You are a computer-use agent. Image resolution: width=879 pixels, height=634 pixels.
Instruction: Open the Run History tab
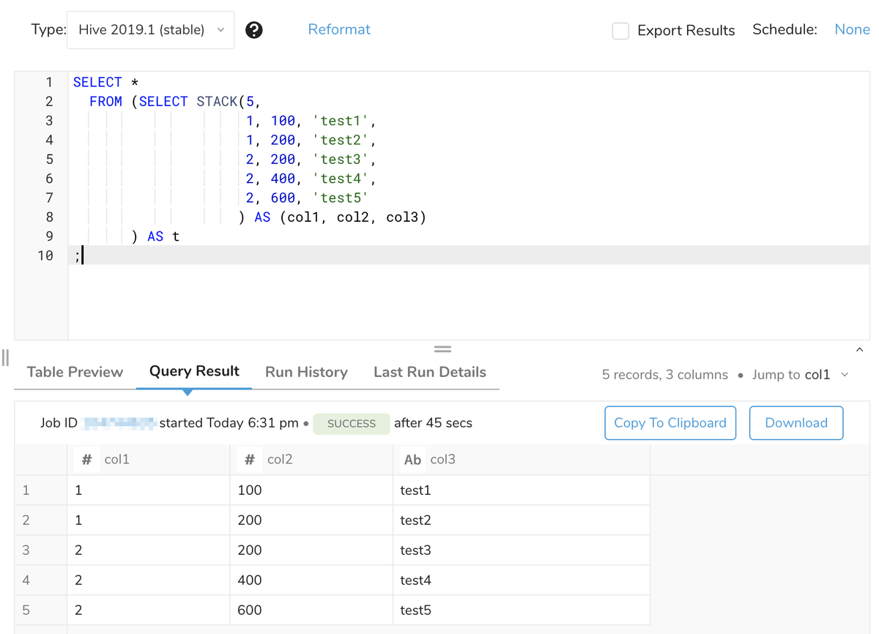coord(306,372)
